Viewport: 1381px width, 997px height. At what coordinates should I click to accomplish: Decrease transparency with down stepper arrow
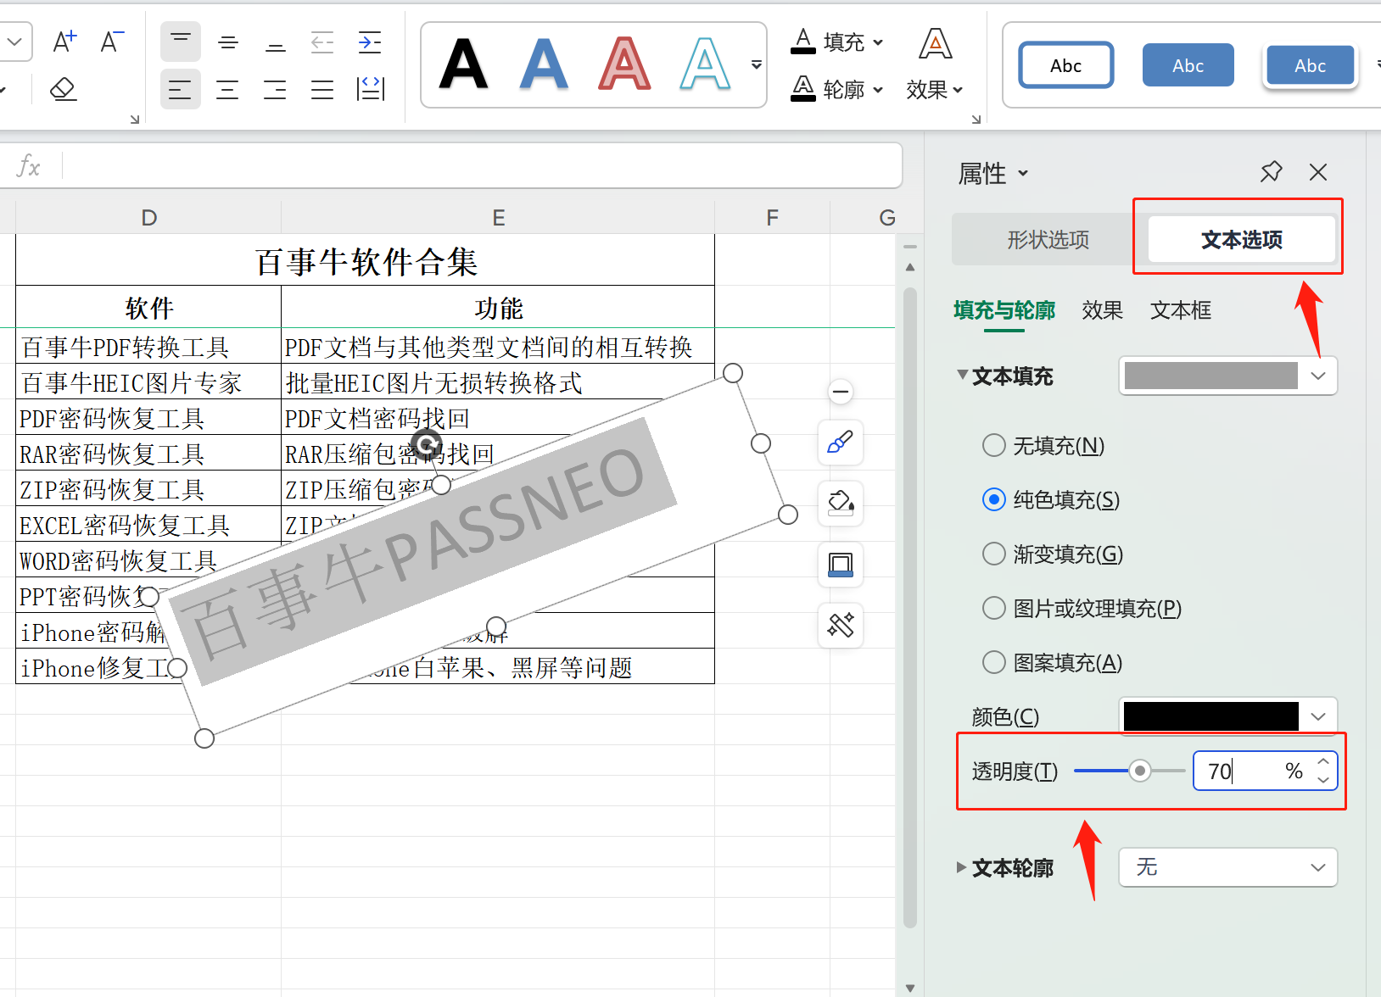1323,780
